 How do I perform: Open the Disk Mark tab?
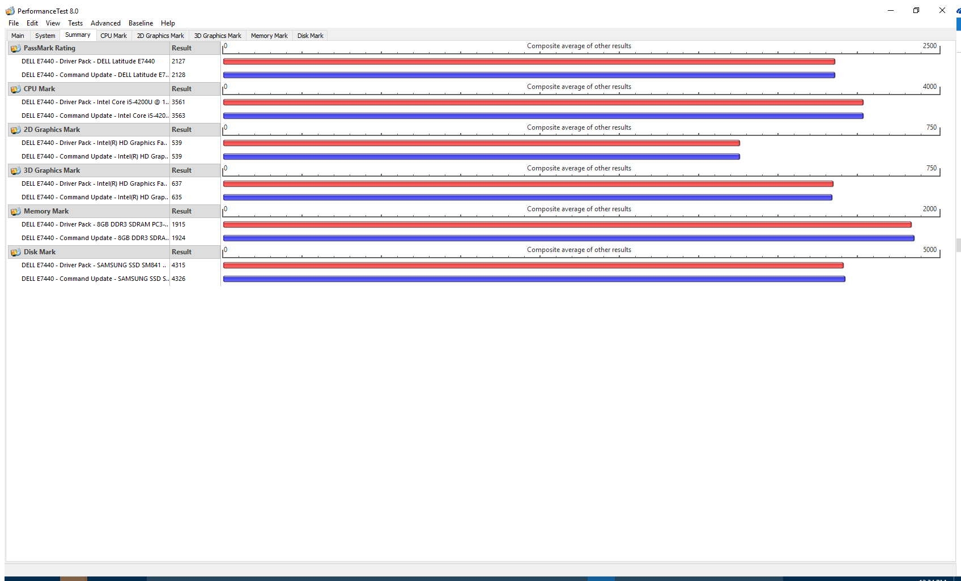(311, 36)
